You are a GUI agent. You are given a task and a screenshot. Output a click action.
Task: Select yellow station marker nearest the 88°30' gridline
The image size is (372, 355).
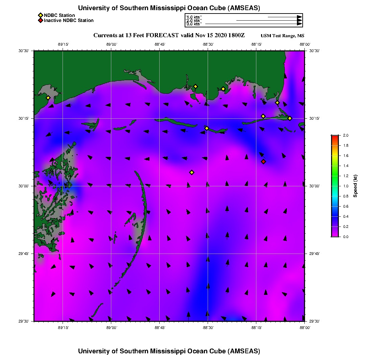207,128
